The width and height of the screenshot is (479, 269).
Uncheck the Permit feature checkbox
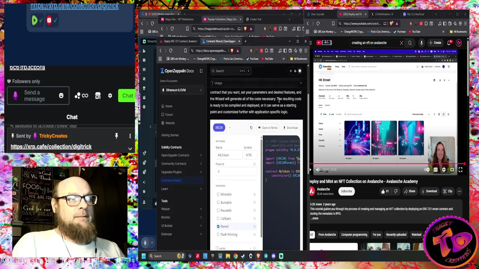click(218, 226)
